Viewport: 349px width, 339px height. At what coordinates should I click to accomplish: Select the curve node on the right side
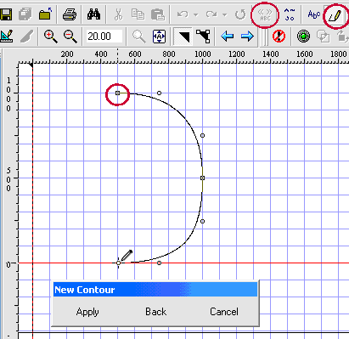coord(202,178)
